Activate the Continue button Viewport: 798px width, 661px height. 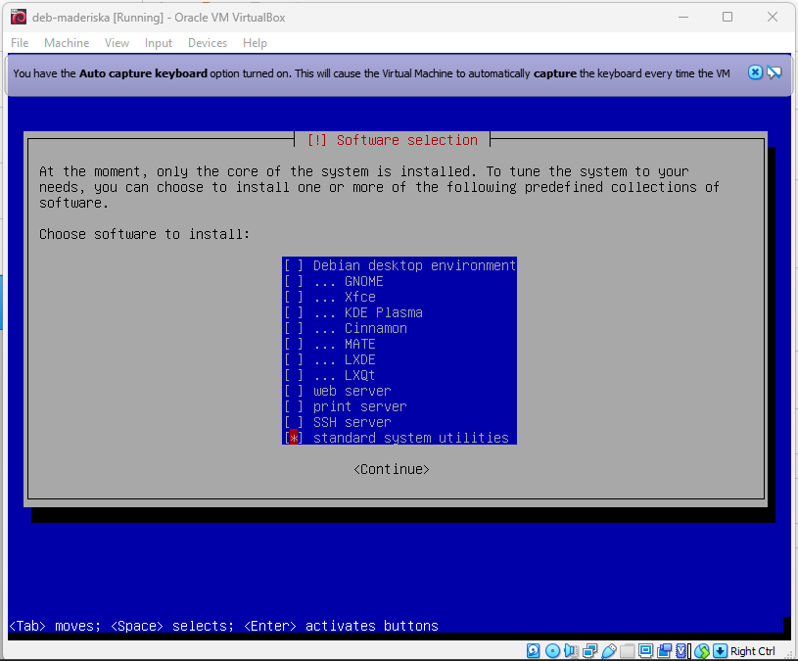(392, 469)
